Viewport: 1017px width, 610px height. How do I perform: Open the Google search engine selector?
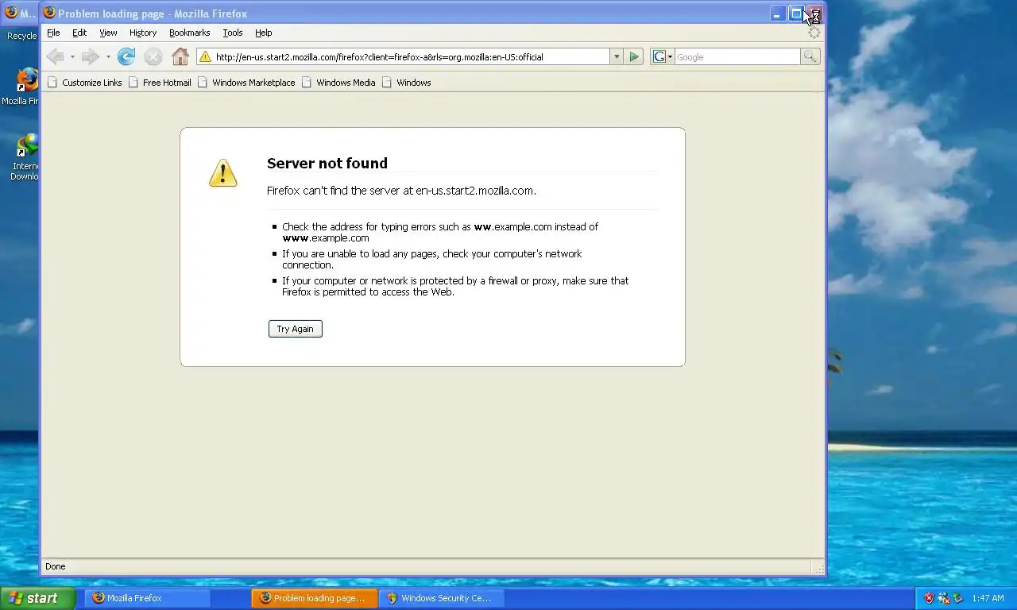click(662, 56)
